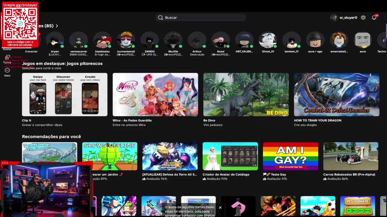This screenshot has width=387, height=217.
Task: Open Dazoi's friend avatar
Action: click(x=221, y=40)
